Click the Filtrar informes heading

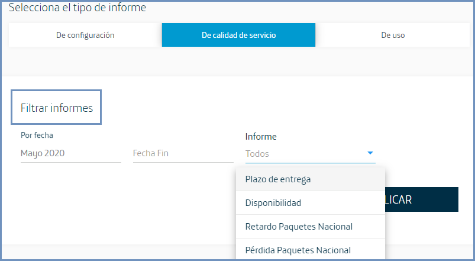coord(57,108)
